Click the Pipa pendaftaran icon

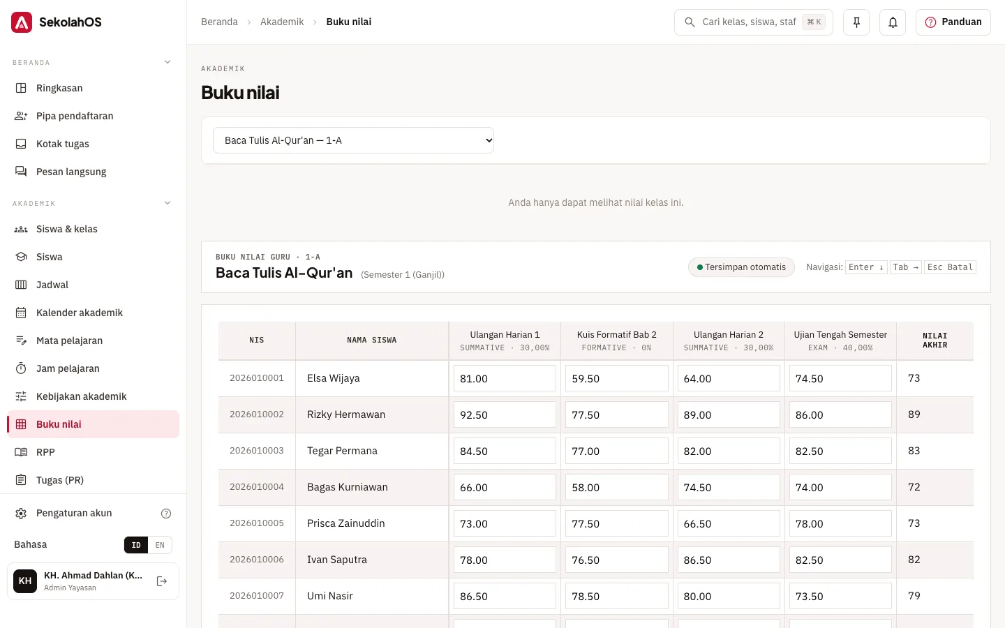[21, 116]
